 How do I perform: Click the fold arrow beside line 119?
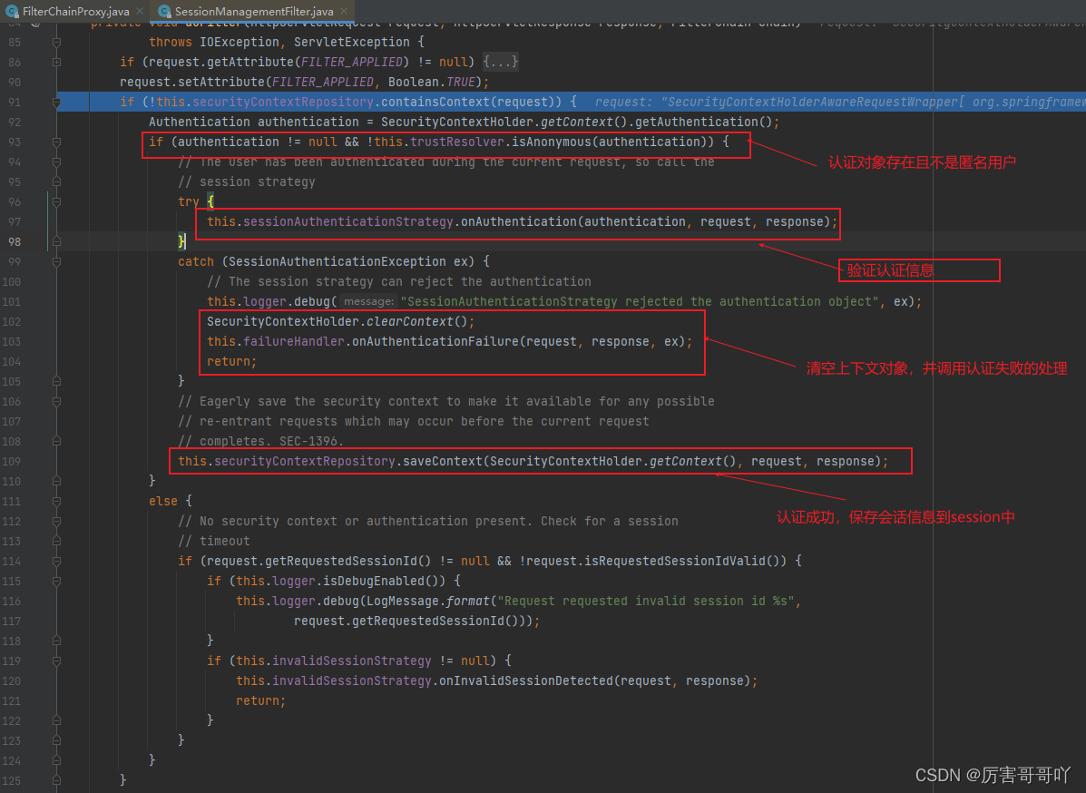pyautogui.click(x=56, y=661)
